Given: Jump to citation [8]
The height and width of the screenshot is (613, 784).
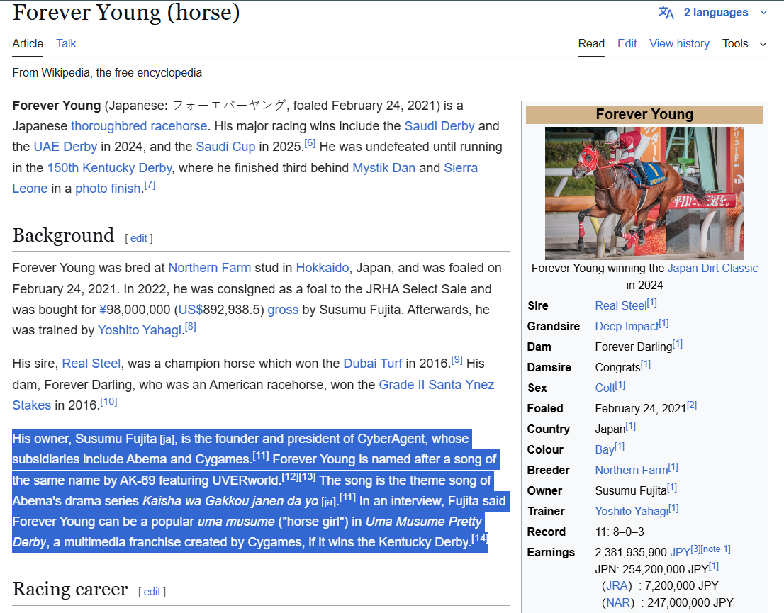Looking at the screenshot, I should pos(191,327).
